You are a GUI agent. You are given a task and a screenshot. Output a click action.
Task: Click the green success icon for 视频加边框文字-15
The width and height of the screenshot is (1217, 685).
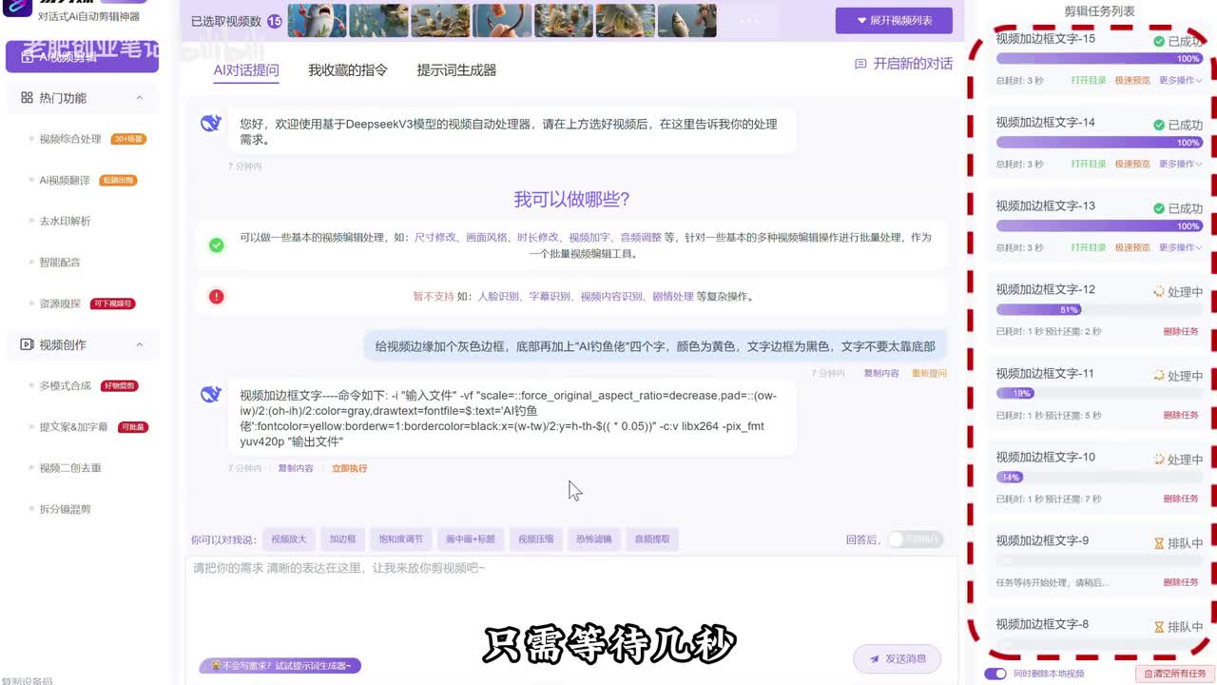[x=1158, y=42]
